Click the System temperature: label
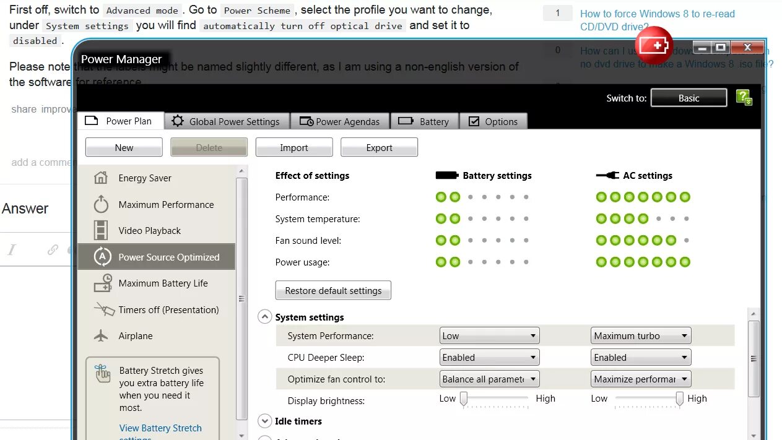Viewport: 782px width, 440px height. (318, 219)
